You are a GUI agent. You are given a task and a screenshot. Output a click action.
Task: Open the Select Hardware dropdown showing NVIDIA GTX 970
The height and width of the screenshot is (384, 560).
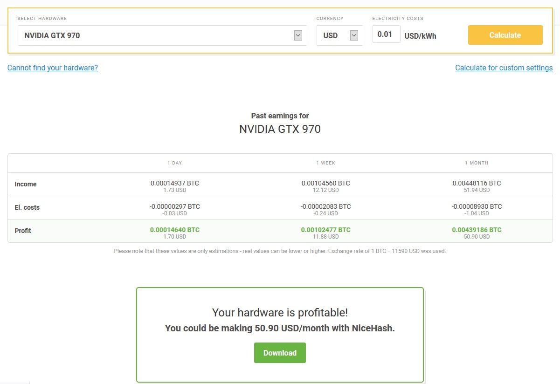(162, 35)
